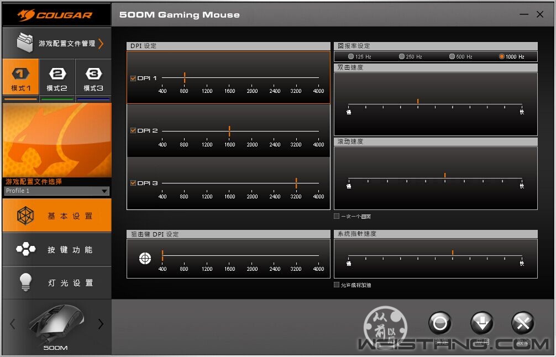This screenshot has width=556, height=357.
Task: Click slow end of double-click speed slider
Action: pyautogui.click(x=349, y=112)
